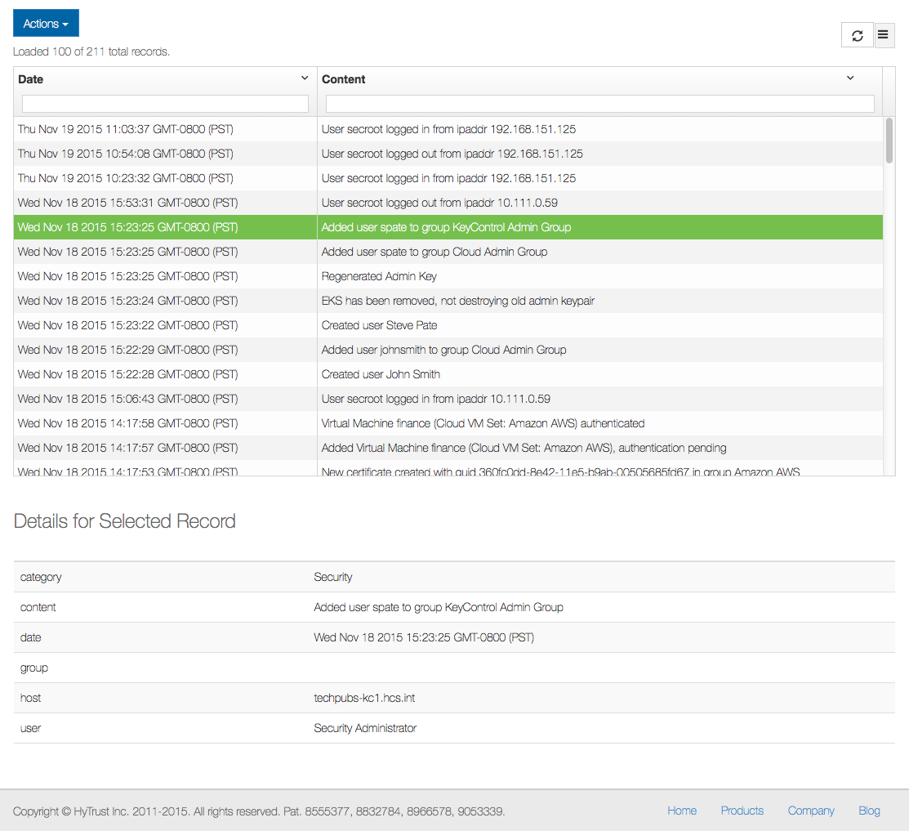909x831 pixels.
Task: Select the 'Regenerated Admin Key' record
Action: pos(448,277)
